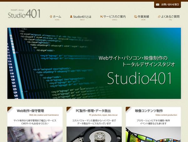Click the icon beside よくあるご質問
The height and width of the screenshot is (142, 188).
coord(159,17)
